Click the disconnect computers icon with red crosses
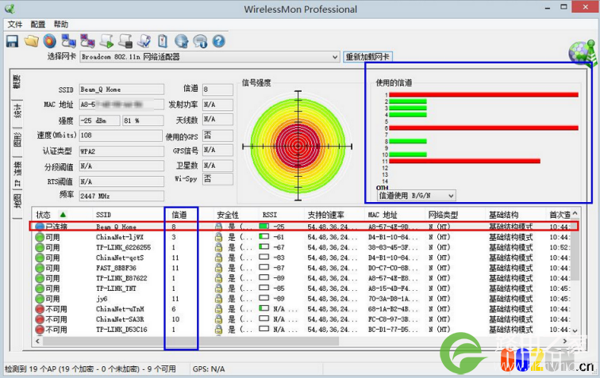600x378 pixels. coord(87,41)
